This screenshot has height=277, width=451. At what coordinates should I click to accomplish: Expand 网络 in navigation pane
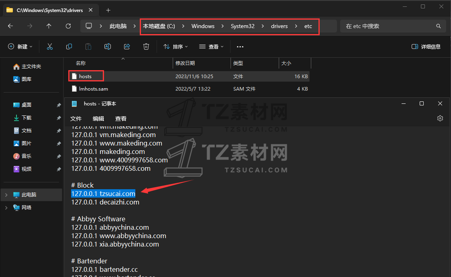point(6,208)
